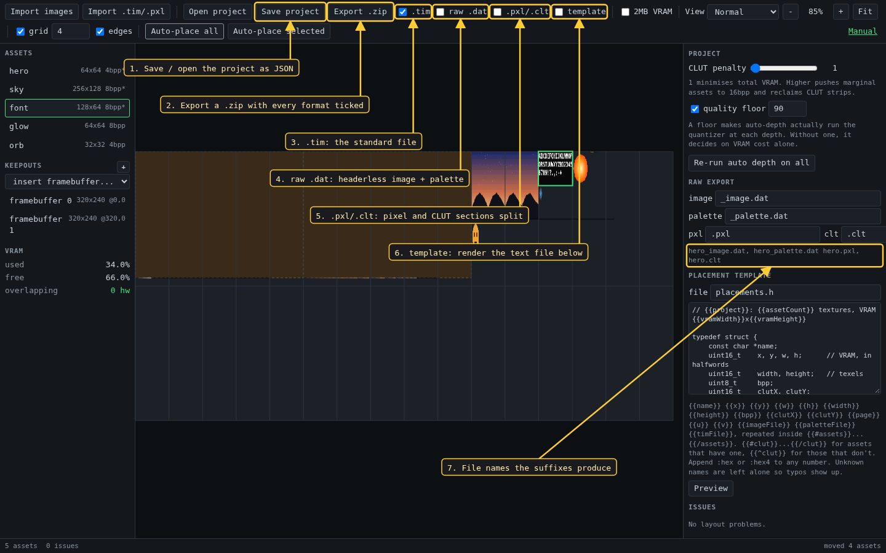Select framebuffer 0 keepout
This screenshot has width=886, height=553.
pyautogui.click(x=67, y=200)
